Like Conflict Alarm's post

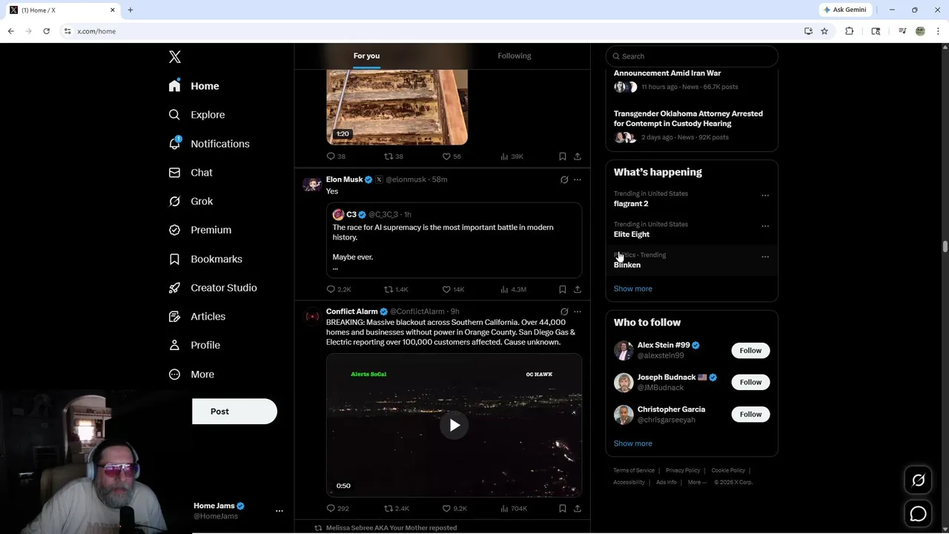(x=454, y=508)
